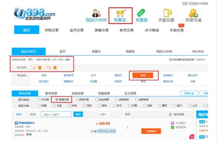217x142 pixels.
Task: Click the blue 搜索 button
Action: click(x=78, y=114)
